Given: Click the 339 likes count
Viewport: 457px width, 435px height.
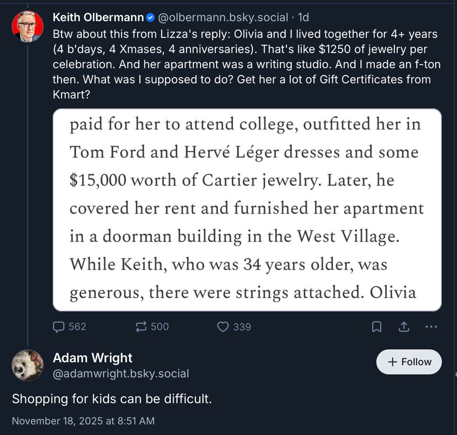Looking at the screenshot, I should [242, 327].
